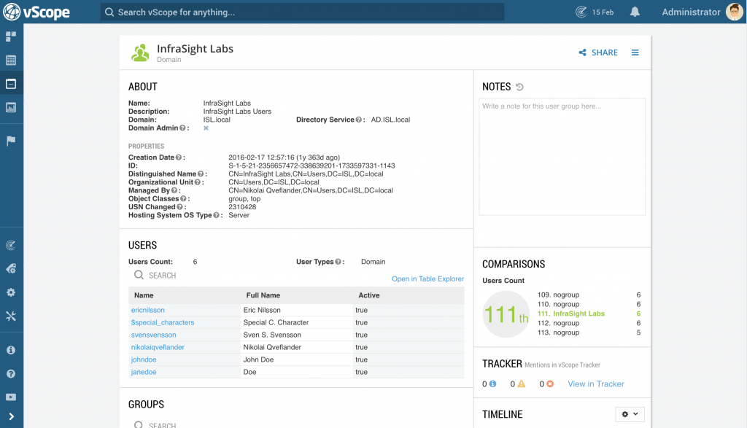Open View in Tracker link
Screen dimensions: 747x428
pyautogui.click(x=595, y=384)
